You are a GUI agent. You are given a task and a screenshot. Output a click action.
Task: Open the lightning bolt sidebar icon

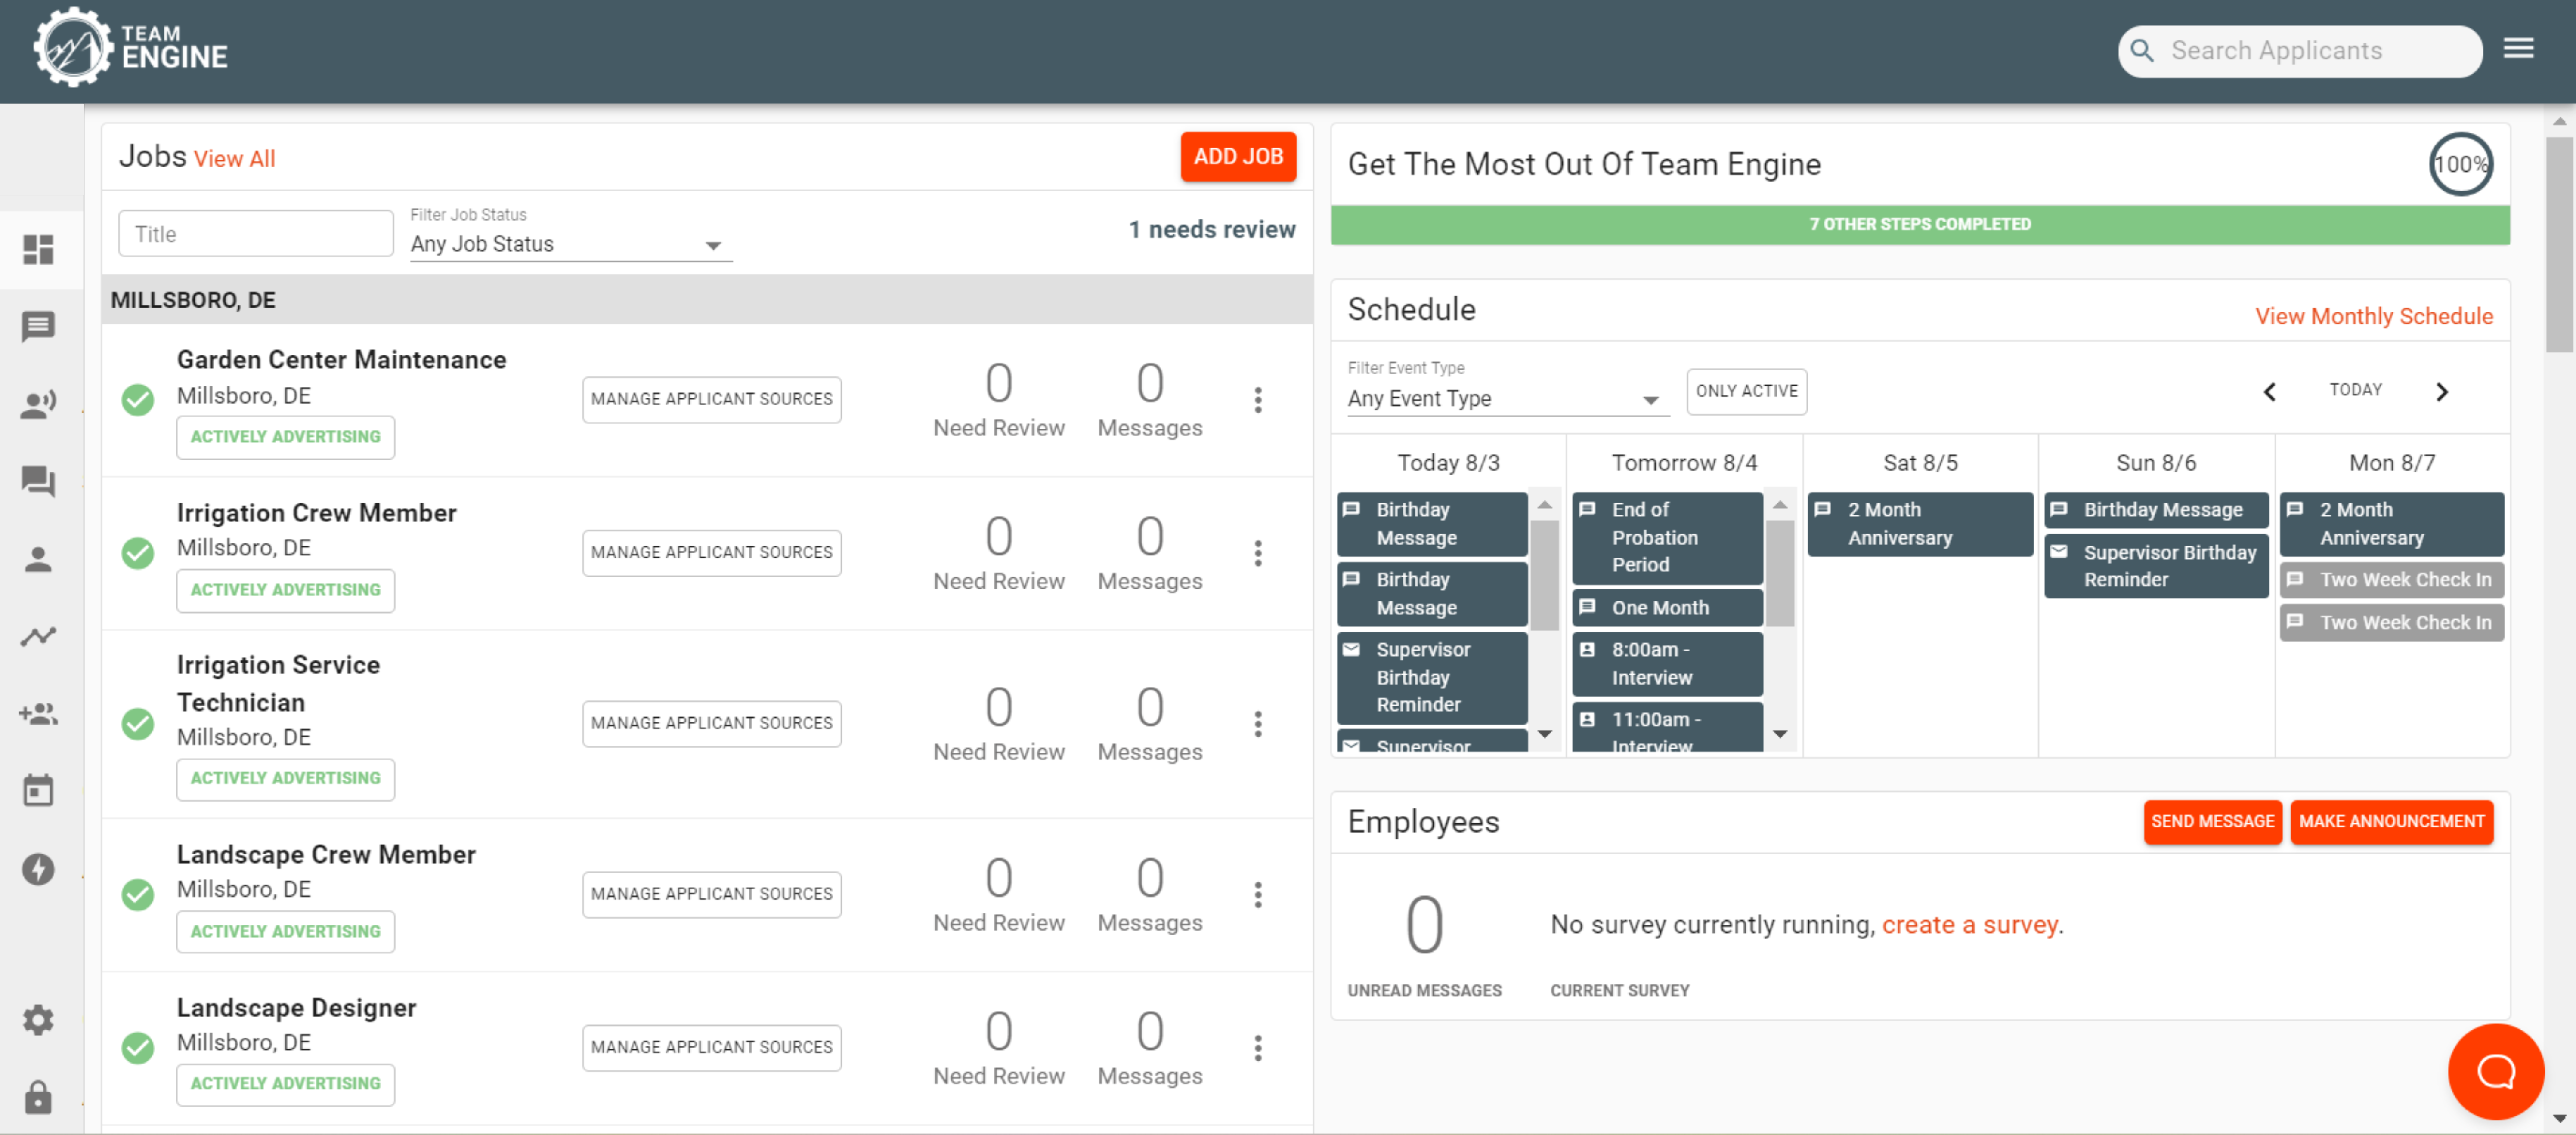38,869
